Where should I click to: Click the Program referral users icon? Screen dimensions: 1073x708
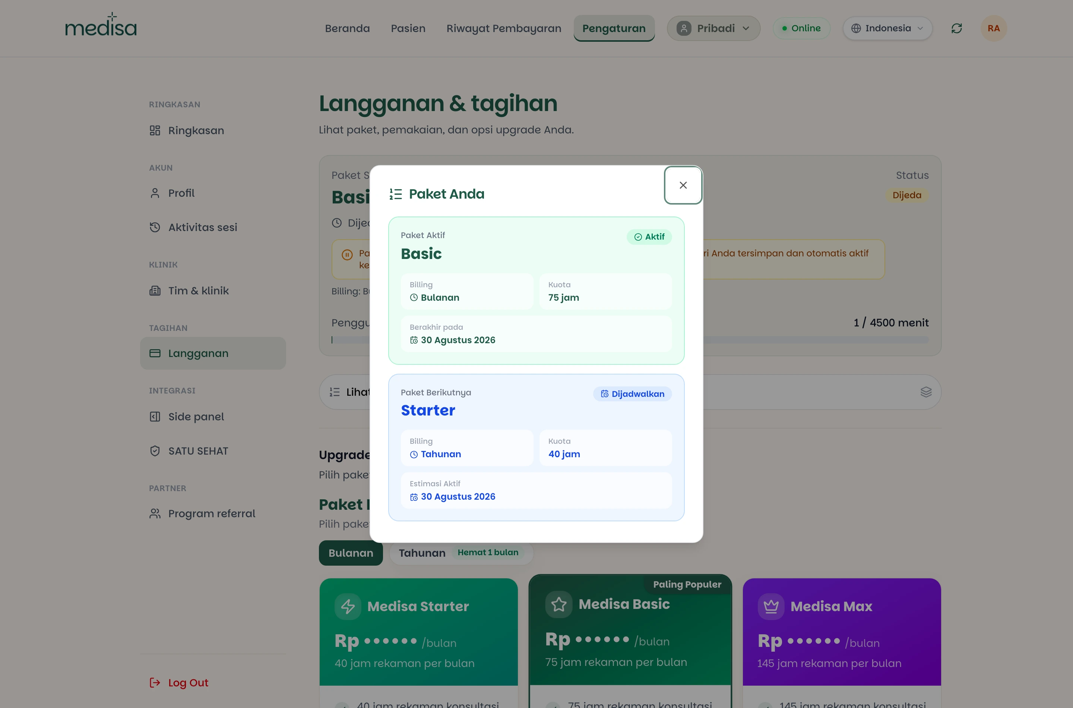click(155, 513)
